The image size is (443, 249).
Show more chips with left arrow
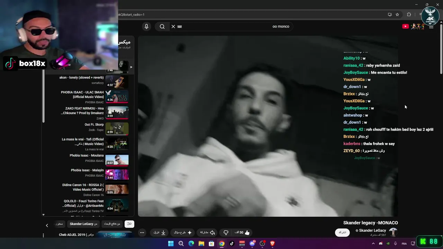click(47, 225)
